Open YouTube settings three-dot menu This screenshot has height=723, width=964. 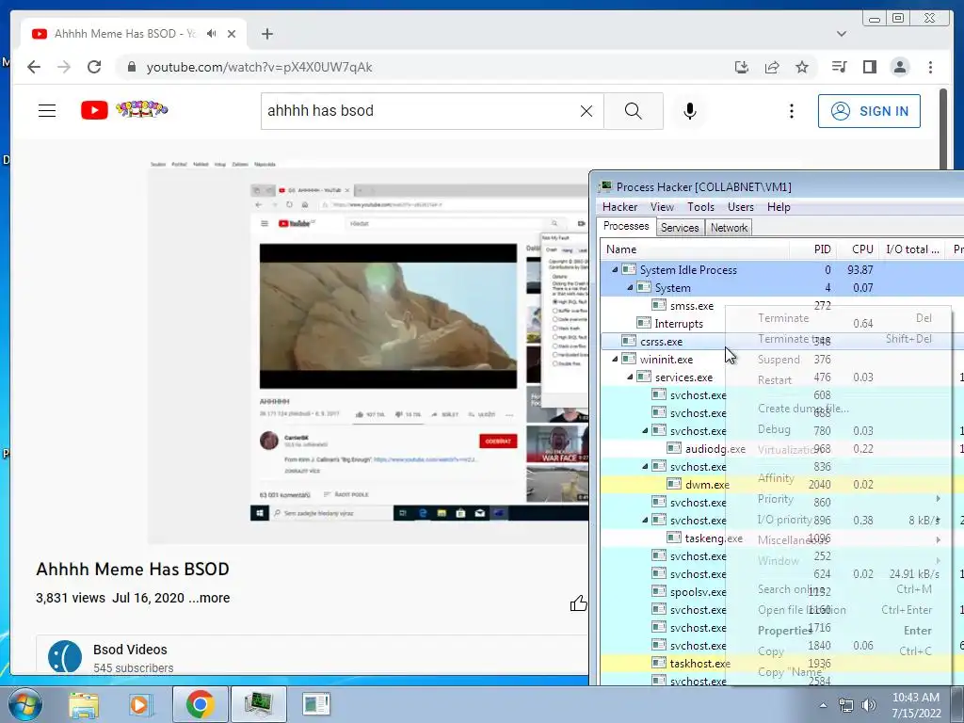coord(792,111)
